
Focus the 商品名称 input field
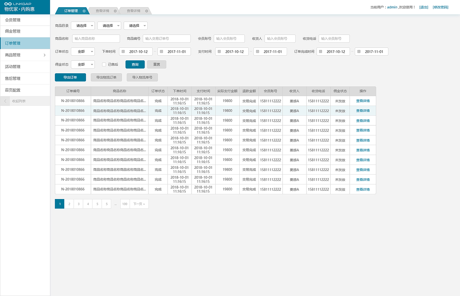96,38
